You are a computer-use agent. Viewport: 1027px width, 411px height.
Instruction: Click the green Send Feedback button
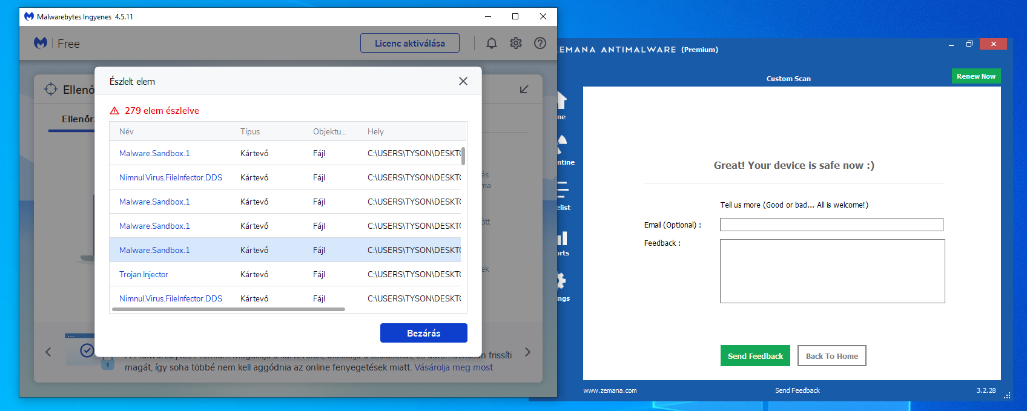click(x=755, y=356)
